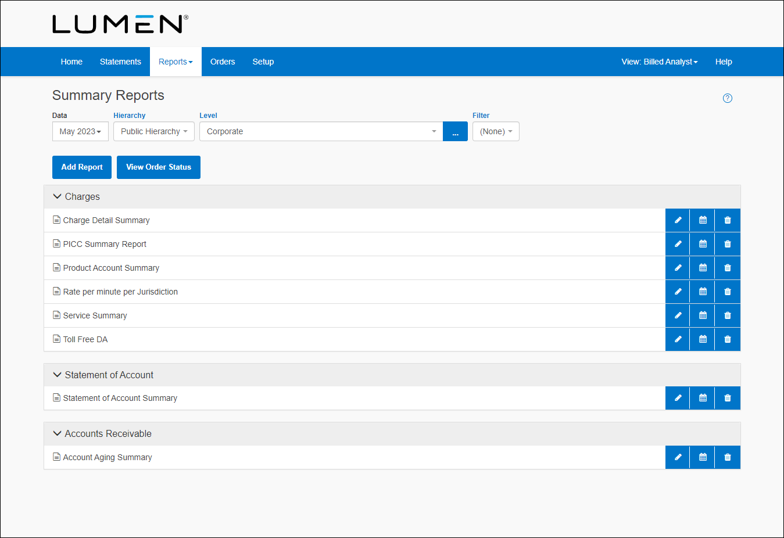Open the View: Billed Analyst dropdown
Viewport: 784px width, 538px height.
(660, 62)
